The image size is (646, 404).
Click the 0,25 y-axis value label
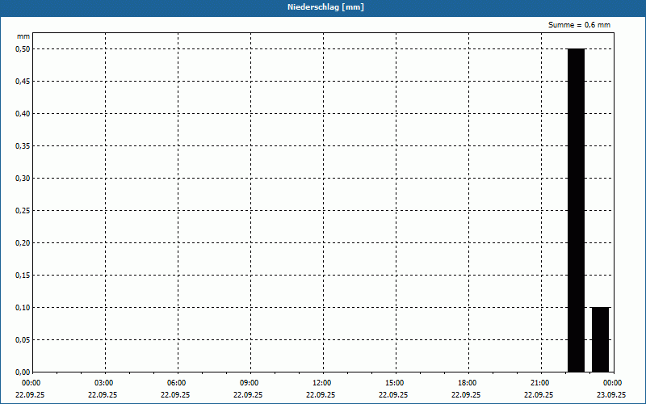(x=23, y=210)
